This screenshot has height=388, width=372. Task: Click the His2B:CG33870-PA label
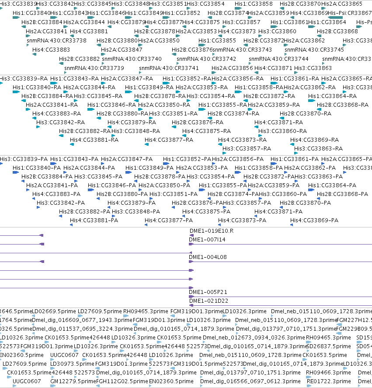coord(305,203)
